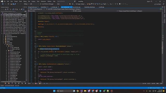Click Add to Source Control
Screen dimensions: 166x93
[155, 88]
